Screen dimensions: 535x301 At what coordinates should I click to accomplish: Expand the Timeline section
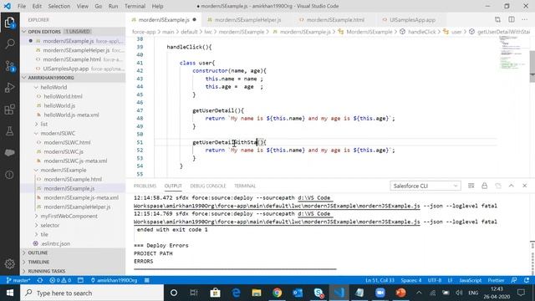73,262
